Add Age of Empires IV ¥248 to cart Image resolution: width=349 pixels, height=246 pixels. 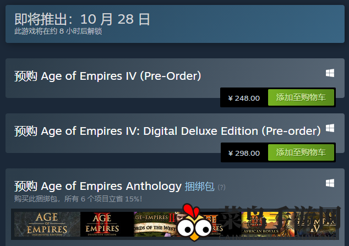pos(301,98)
